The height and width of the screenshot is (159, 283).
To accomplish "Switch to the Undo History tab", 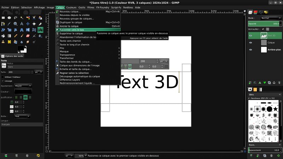I will [266, 12].
